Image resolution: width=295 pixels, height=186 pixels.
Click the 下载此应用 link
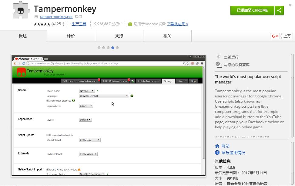(x=178, y=24)
